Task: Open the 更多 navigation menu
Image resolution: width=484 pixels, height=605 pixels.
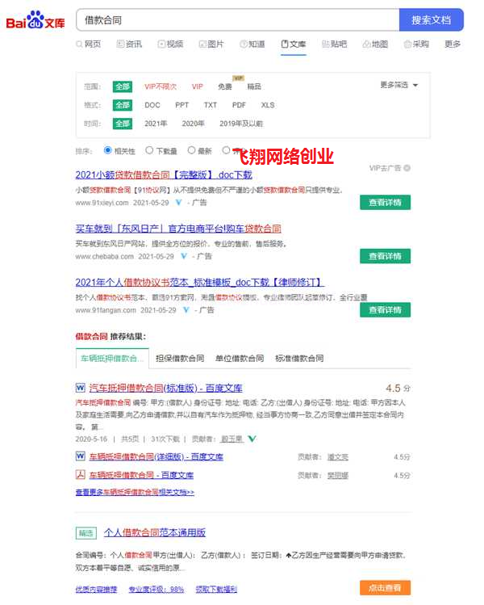Action: [x=453, y=44]
